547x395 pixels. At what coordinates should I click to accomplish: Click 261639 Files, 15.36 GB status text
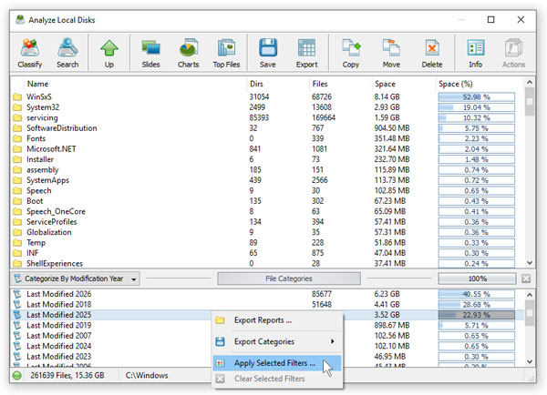coord(67,376)
